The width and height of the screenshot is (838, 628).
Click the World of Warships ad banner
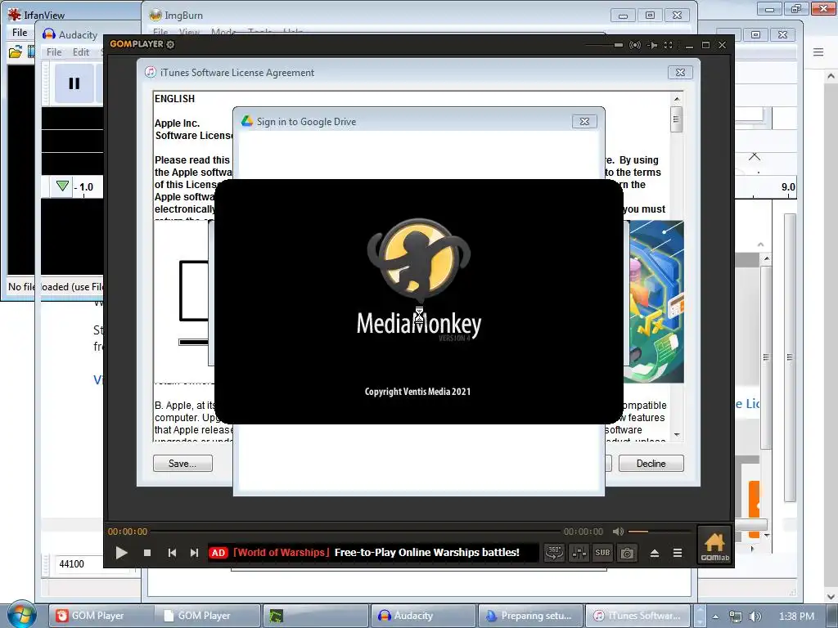click(x=373, y=553)
